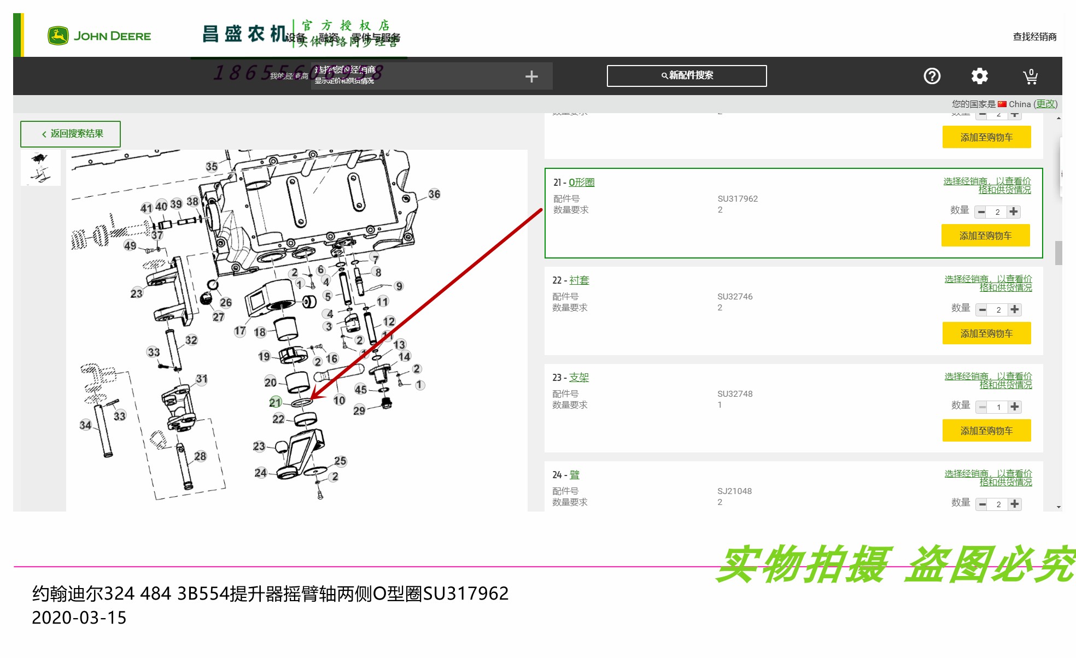Image resolution: width=1076 pixels, height=658 pixels.
Task: Add item 22 衬套 to cart
Action: tap(986, 333)
